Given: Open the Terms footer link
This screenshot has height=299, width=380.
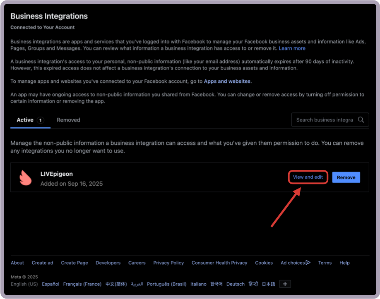Looking at the screenshot, I should tap(325, 263).
